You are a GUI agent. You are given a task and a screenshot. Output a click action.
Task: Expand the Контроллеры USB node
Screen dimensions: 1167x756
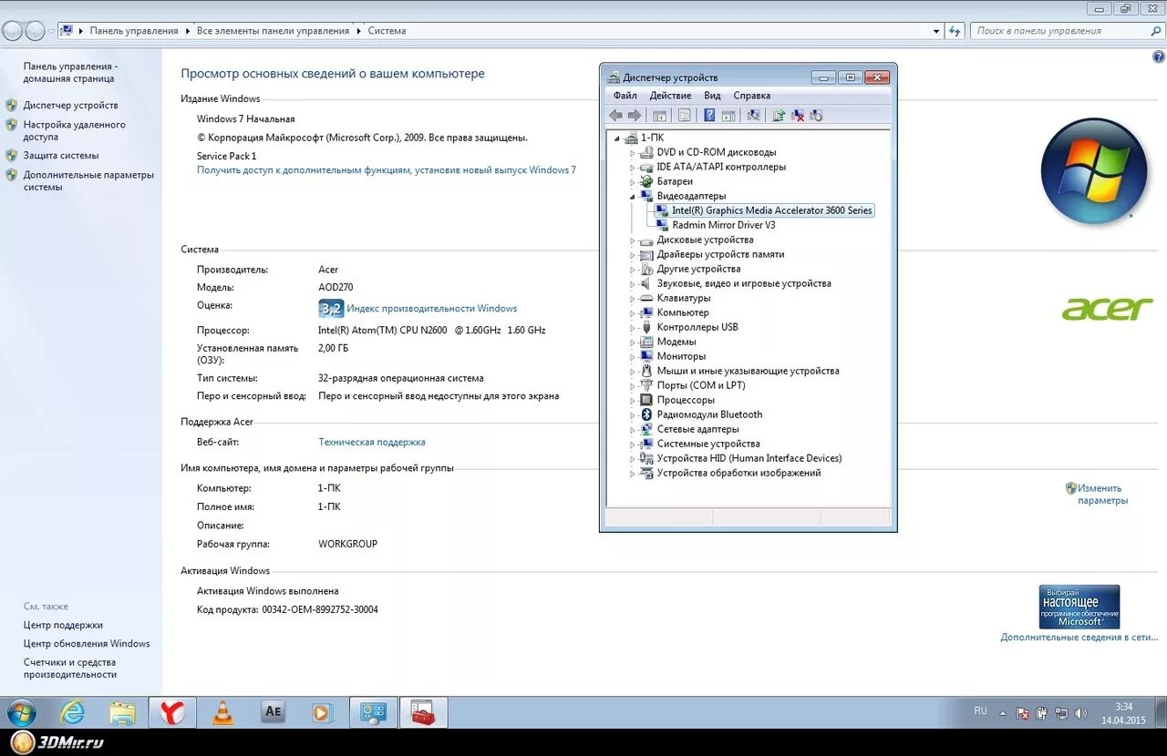[x=632, y=328]
